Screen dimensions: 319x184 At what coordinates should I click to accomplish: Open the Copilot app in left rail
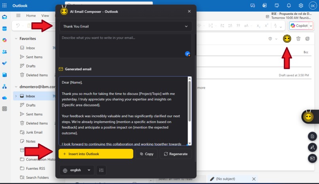click(x=4, y=40)
